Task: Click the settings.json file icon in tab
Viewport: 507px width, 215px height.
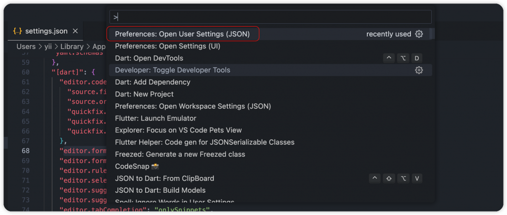Action: coord(17,31)
